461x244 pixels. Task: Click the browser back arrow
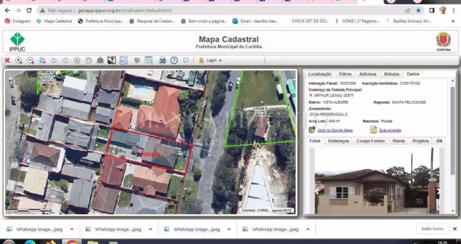(x=8, y=10)
